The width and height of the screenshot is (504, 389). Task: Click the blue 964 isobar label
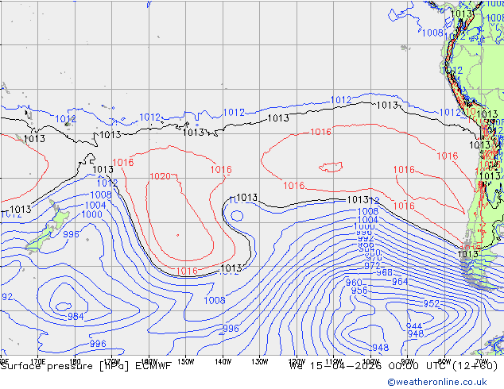point(400,282)
